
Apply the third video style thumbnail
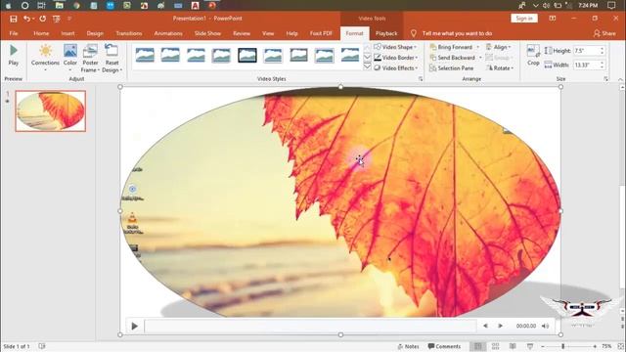pyautogui.click(x=196, y=55)
